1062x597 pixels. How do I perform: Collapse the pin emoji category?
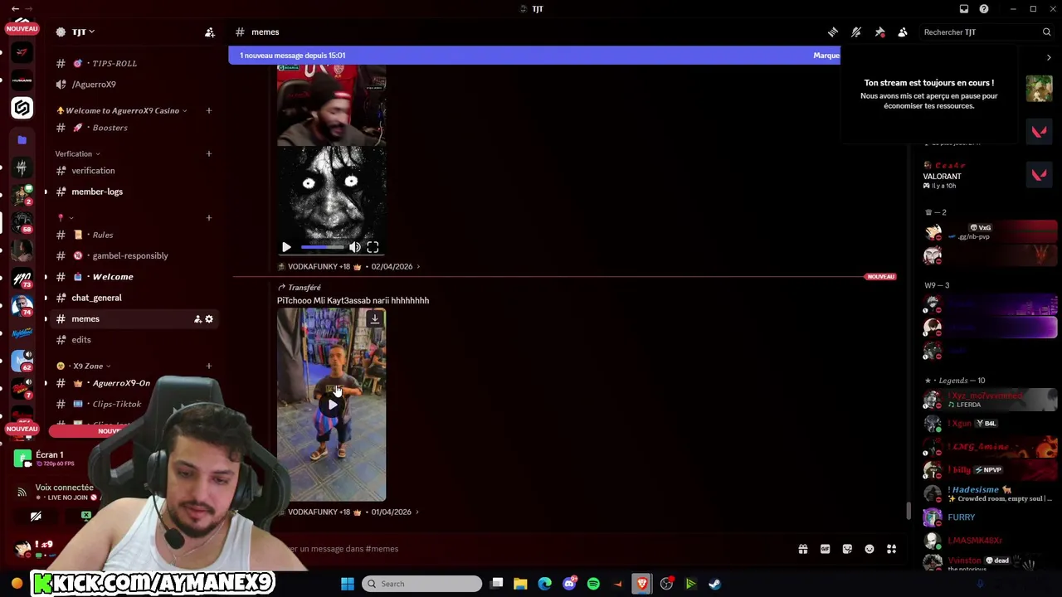66,217
